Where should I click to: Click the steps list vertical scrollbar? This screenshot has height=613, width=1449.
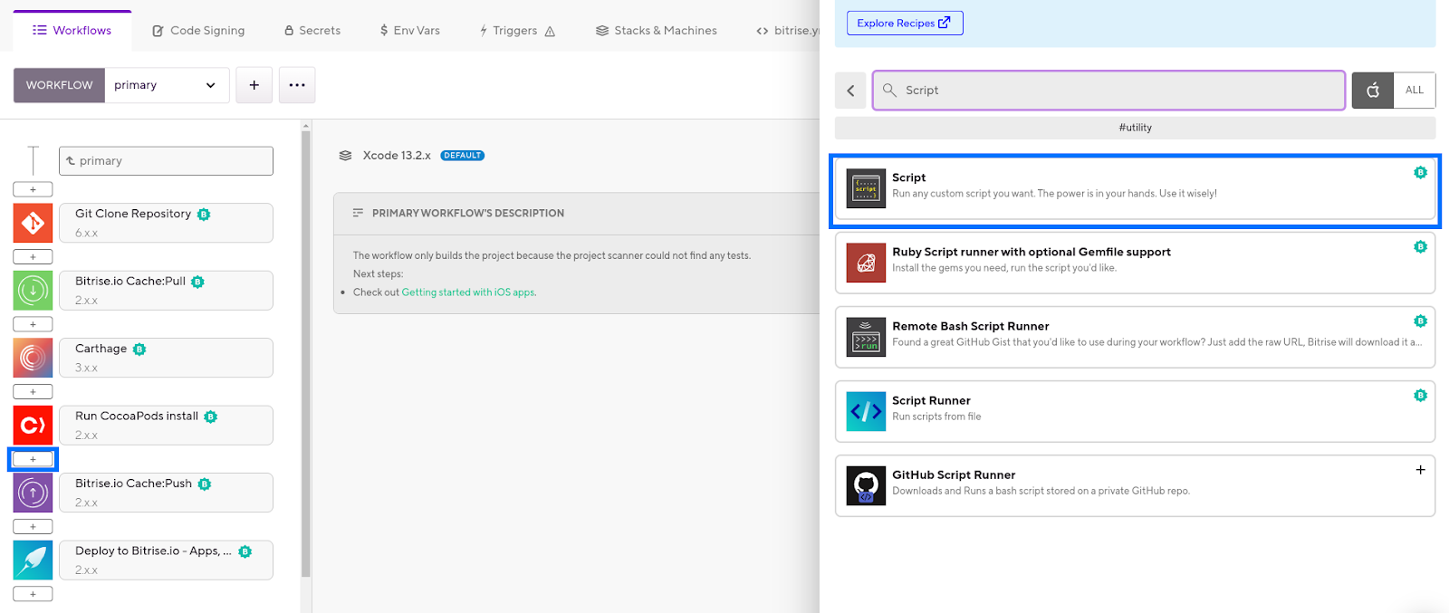(x=306, y=353)
